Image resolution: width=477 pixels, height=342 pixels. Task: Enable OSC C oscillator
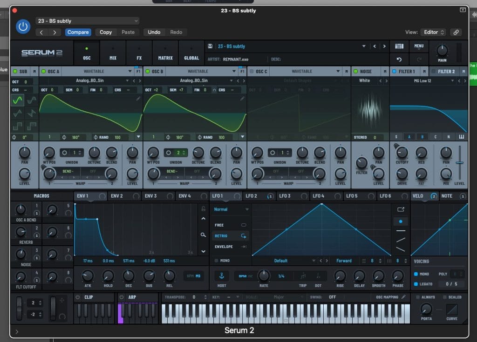(252, 72)
